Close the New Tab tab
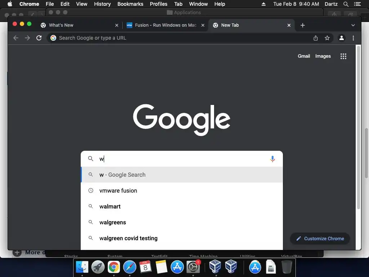369x277 pixels. pos(289,25)
